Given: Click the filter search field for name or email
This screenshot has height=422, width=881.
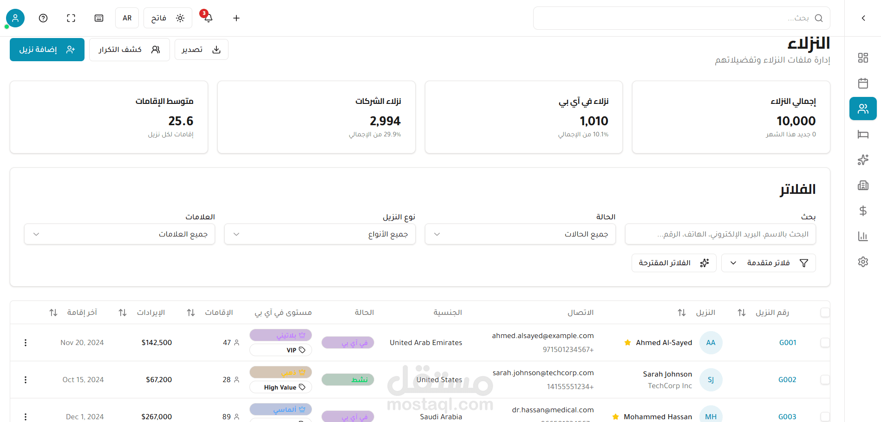Looking at the screenshot, I should click(x=720, y=234).
